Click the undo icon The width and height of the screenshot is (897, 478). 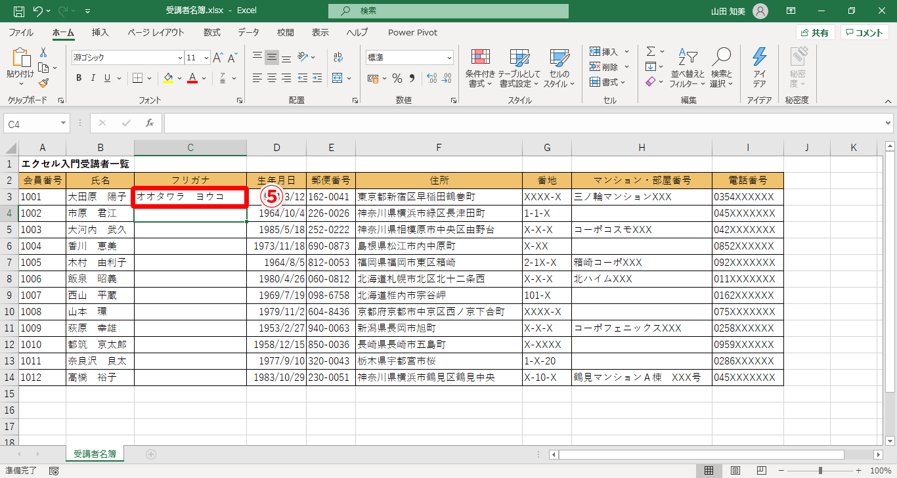pos(37,11)
